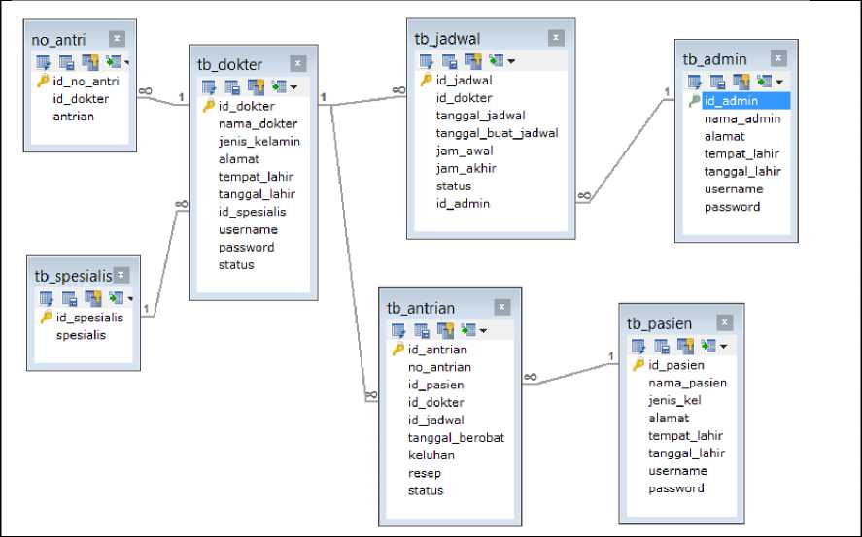Select the tanggal_berobat field in tb_antrian
862x537 pixels.
pos(456,438)
